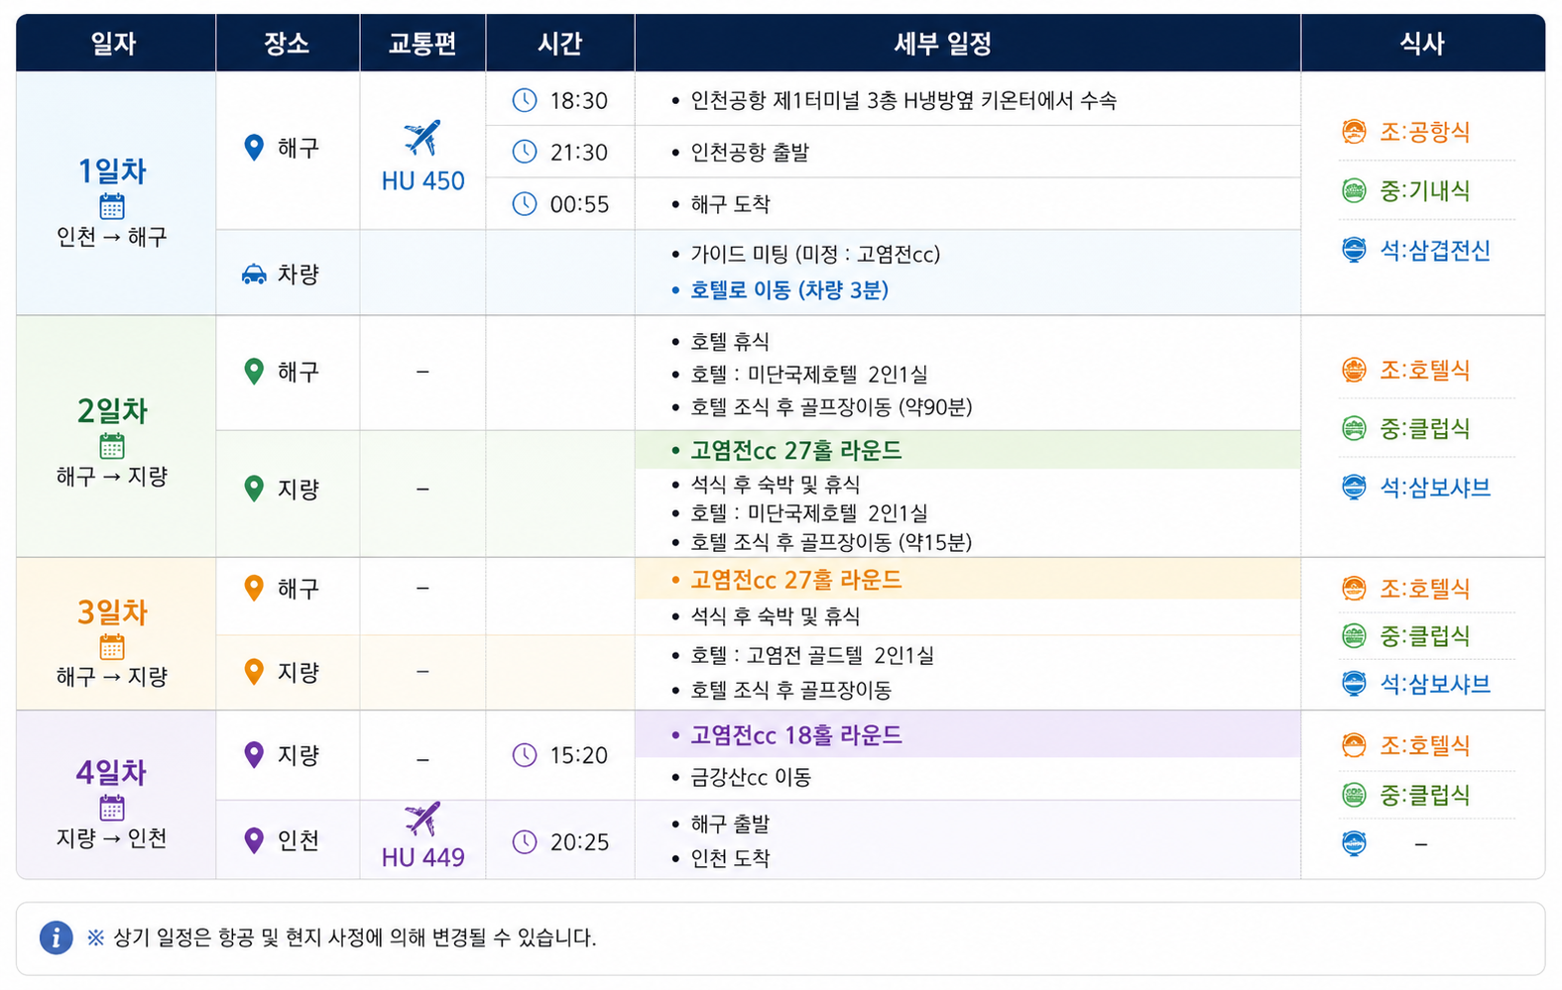Click the 3일차 day label

click(112, 611)
